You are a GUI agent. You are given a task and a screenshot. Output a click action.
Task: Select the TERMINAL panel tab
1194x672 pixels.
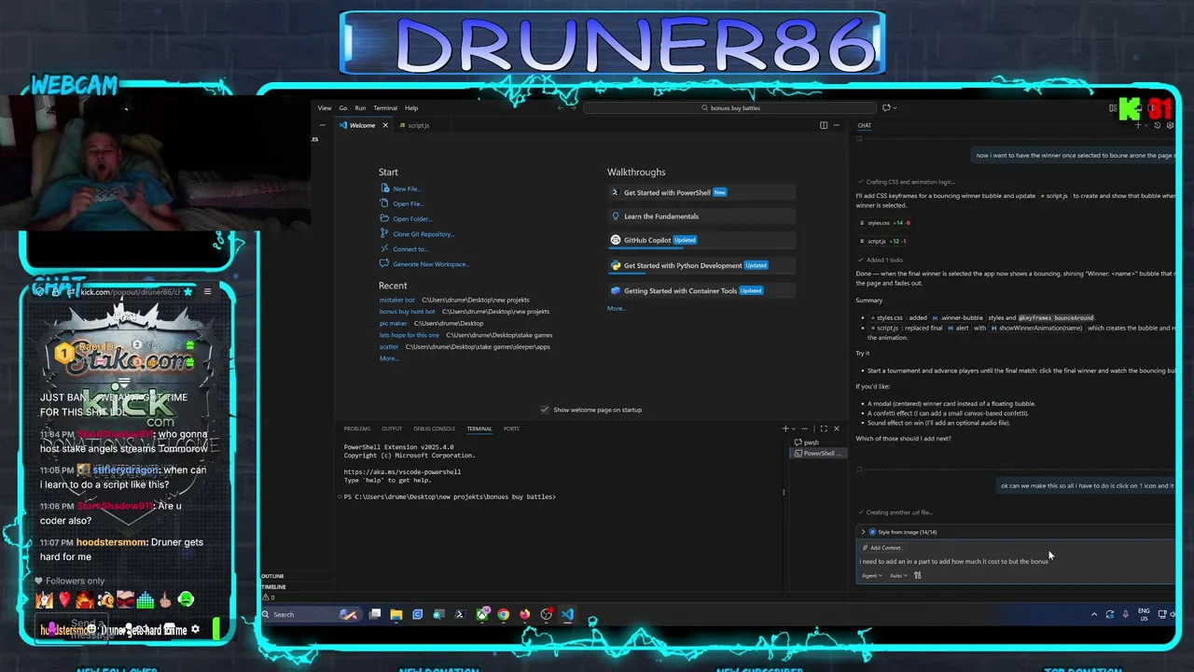pyautogui.click(x=479, y=428)
